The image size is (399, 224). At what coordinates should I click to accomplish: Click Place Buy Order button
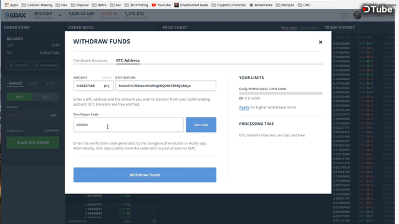click(x=33, y=142)
